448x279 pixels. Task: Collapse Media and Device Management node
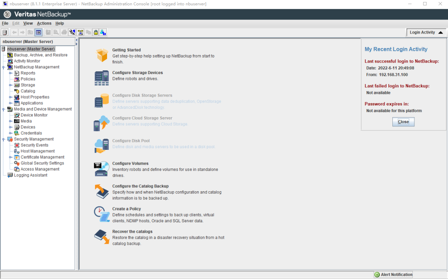click(x=3, y=109)
